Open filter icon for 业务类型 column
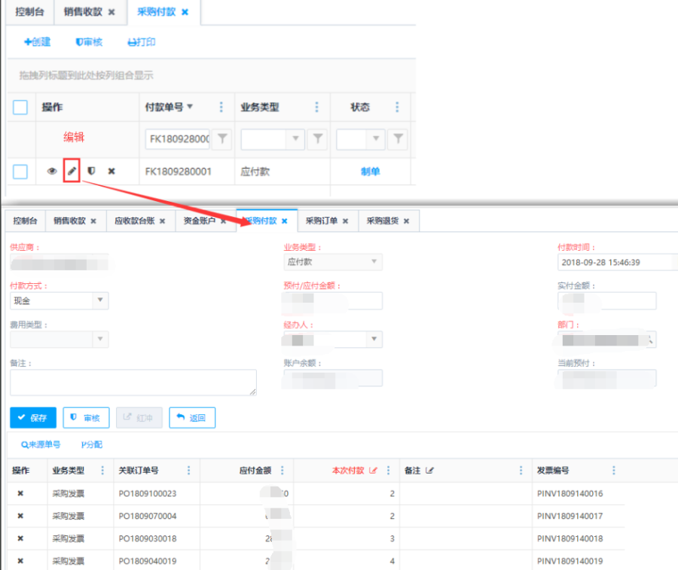 coord(318,139)
